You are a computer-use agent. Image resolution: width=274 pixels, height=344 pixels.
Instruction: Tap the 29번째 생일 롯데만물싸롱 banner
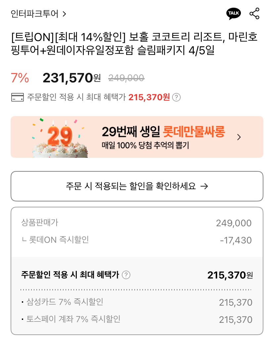click(137, 137)
